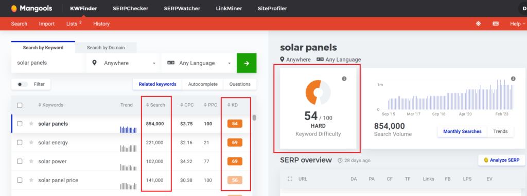527x196 pixels.
Task: Click the clock icon beside 28 days ago
Action: pos(340,161)
